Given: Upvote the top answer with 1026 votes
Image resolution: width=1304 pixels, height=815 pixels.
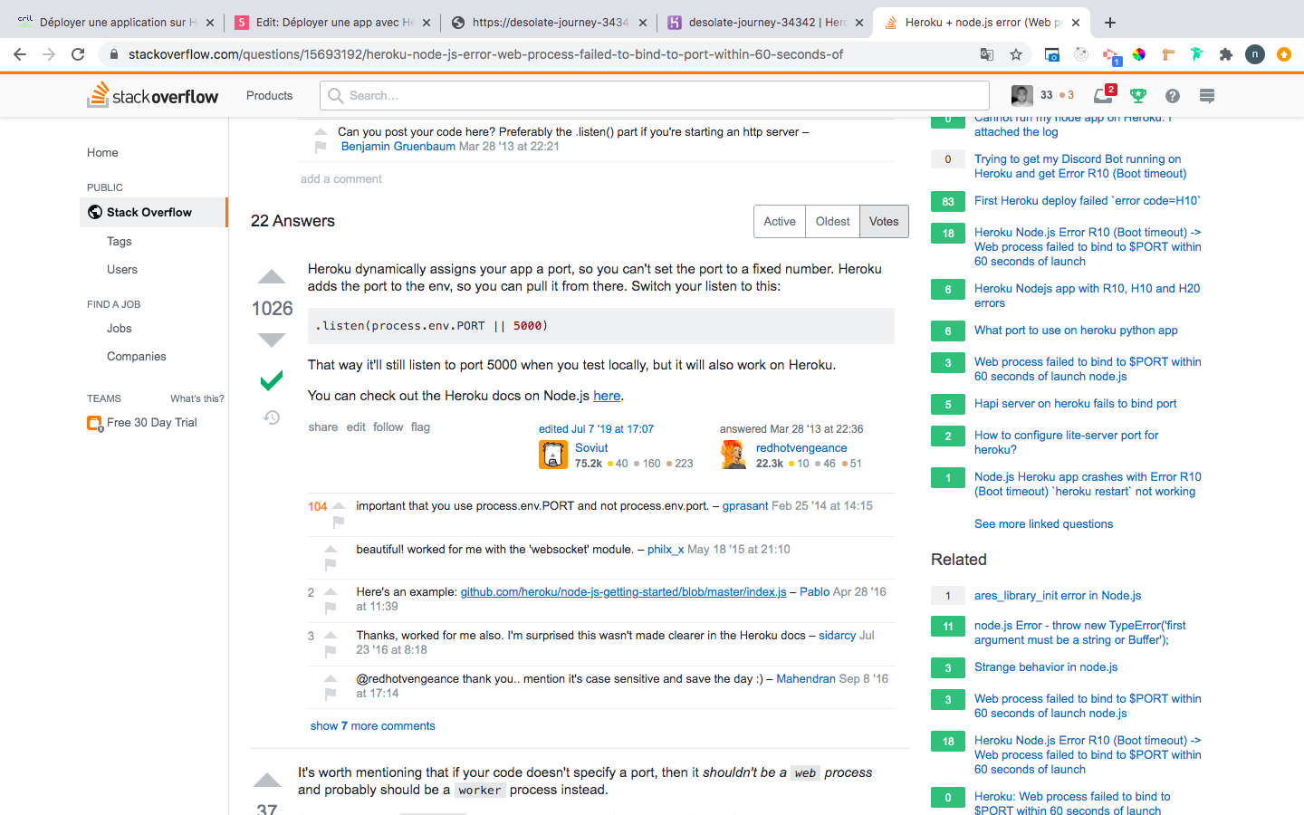Looking at the screenshot, I should coord(272,277).
